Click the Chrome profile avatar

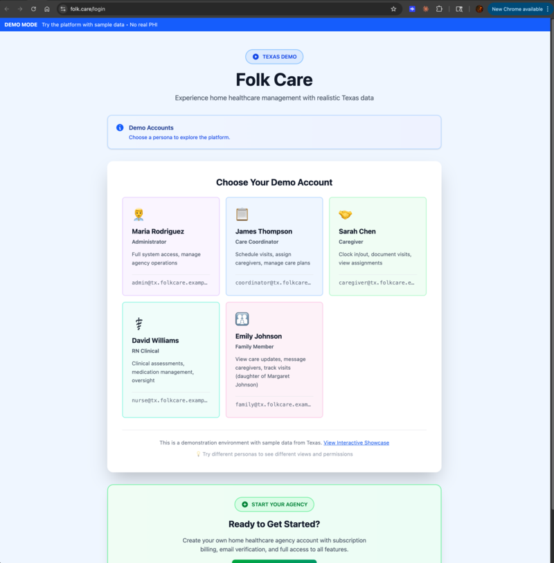tap(479, 9)
